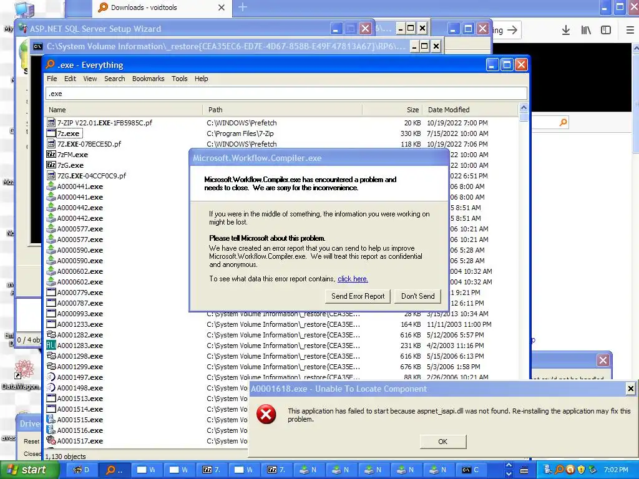
Task: Select A0001233.exe file name
Action: coord(80,324)
